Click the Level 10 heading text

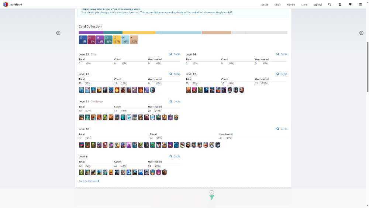84,129
